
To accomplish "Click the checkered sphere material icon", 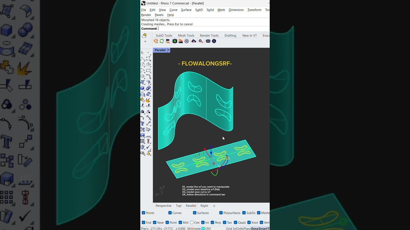I will (x=187, y=41).
